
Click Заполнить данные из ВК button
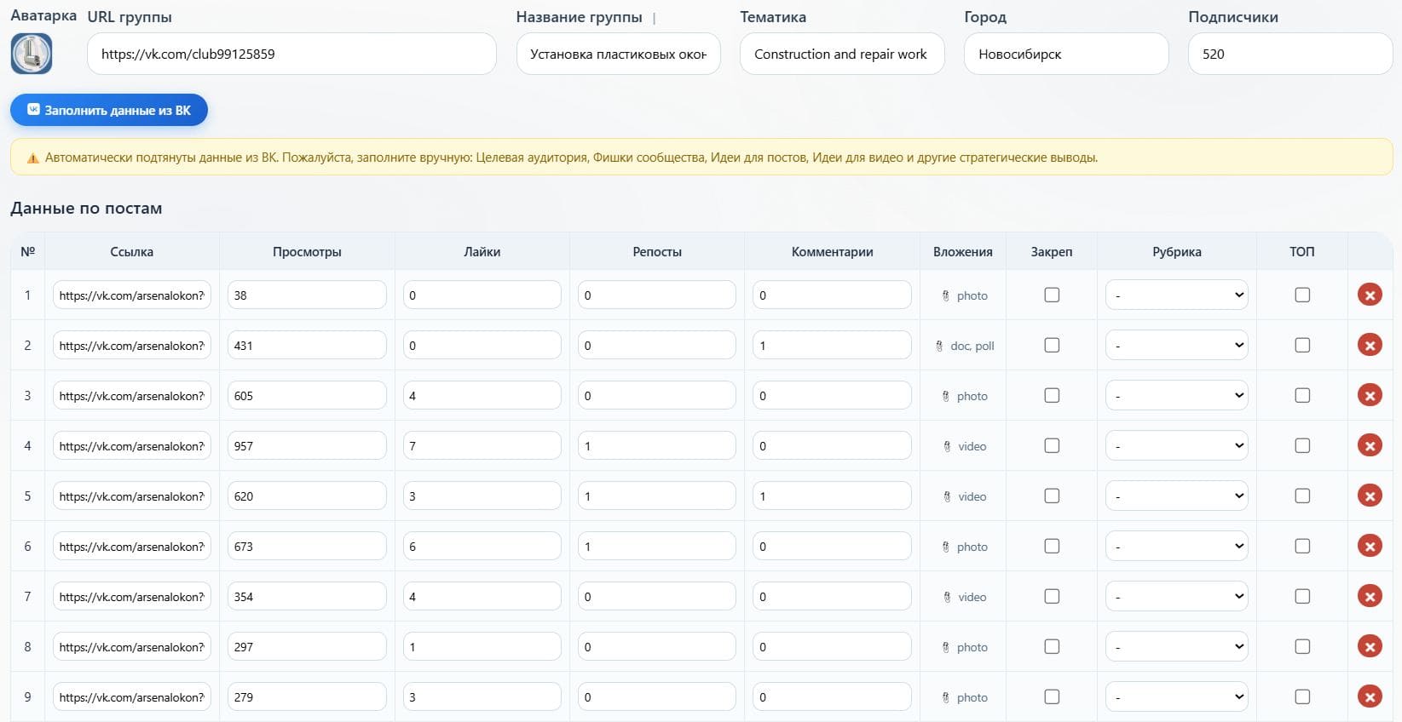(x=109, y=110)
